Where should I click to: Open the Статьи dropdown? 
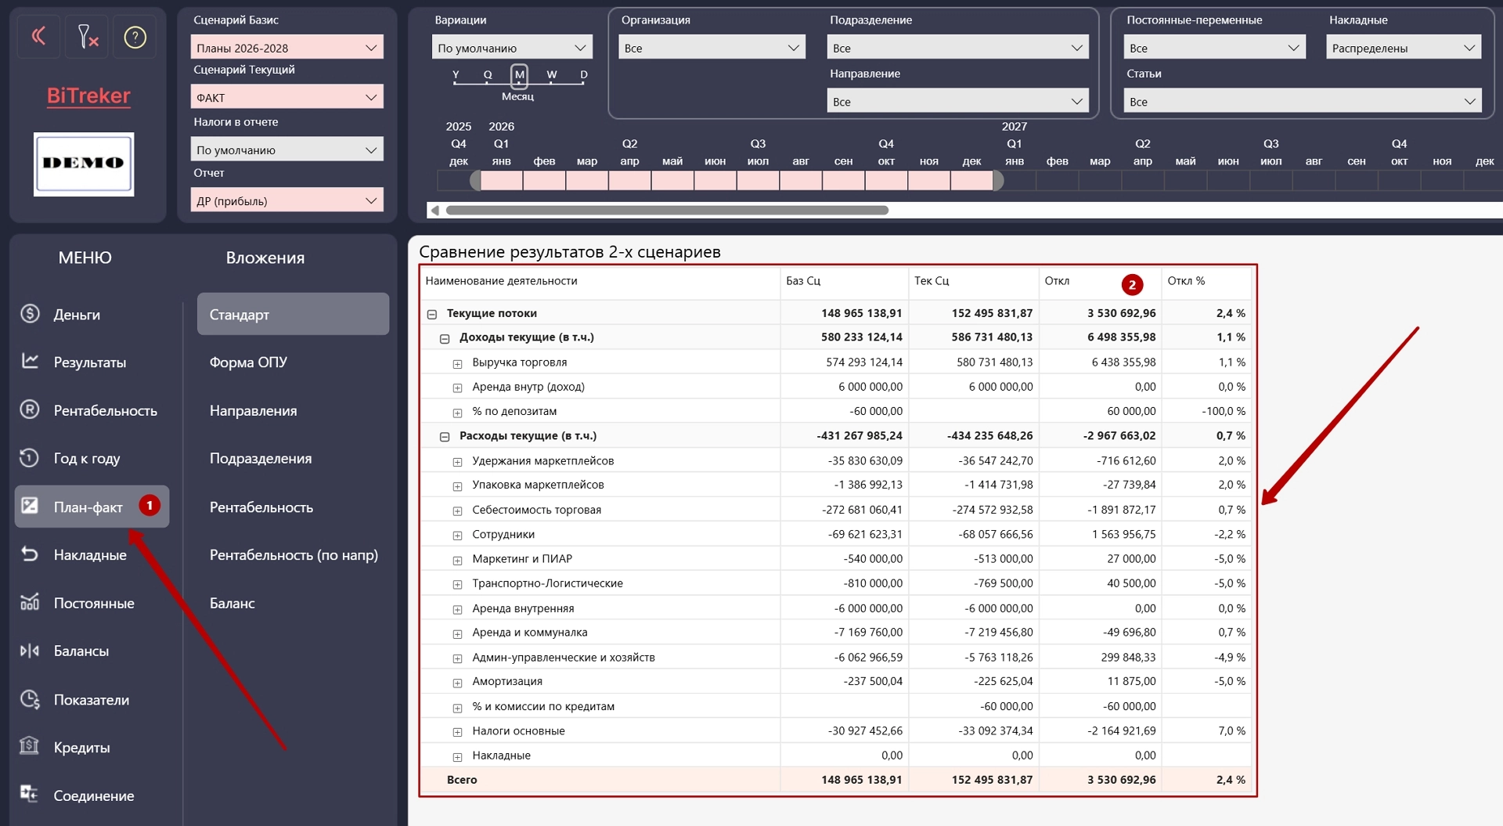pos(1303,101)
